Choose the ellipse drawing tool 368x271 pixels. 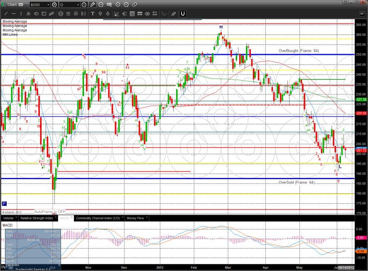37,14
